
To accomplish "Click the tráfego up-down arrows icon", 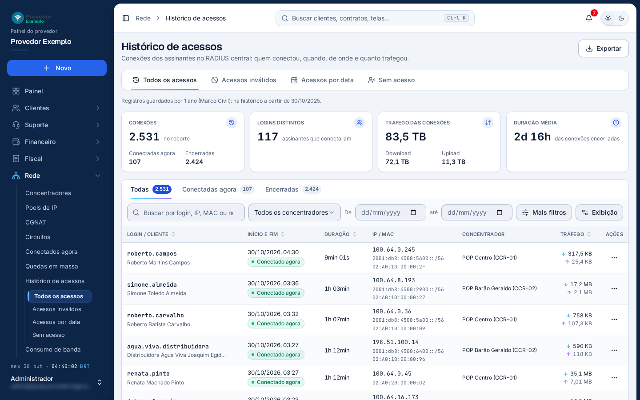I will point(488,123).
